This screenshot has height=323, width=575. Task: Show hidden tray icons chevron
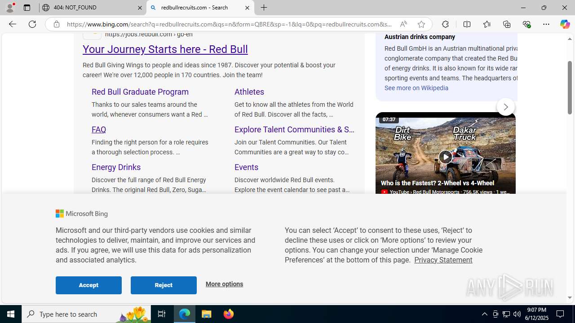[484, 314]
